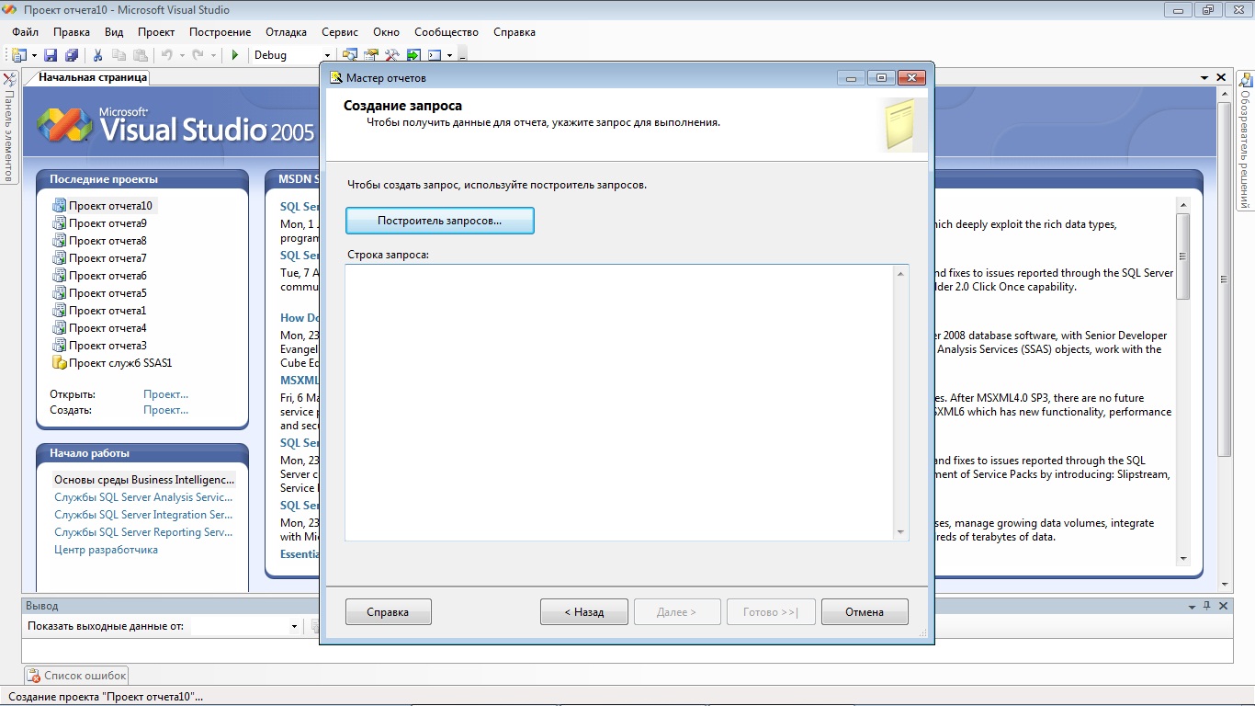Open the Правка menu
1255x706 pixels.
72,32
